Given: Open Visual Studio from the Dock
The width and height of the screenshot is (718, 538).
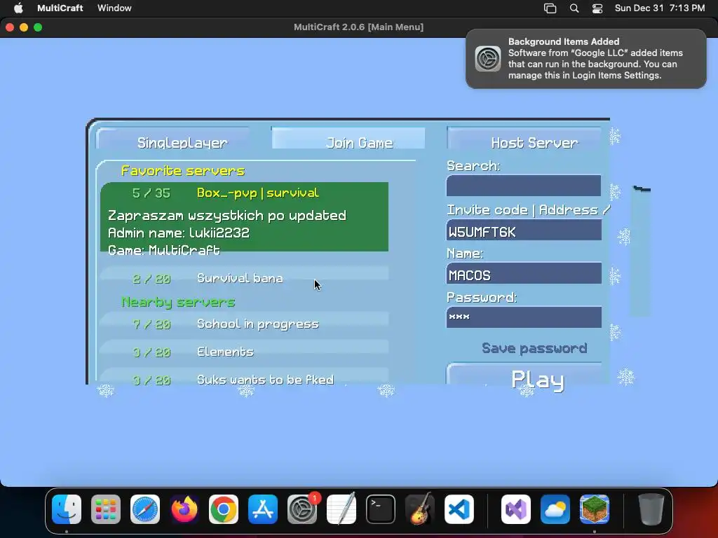Looking at the screenshot, I should (516, 509).
